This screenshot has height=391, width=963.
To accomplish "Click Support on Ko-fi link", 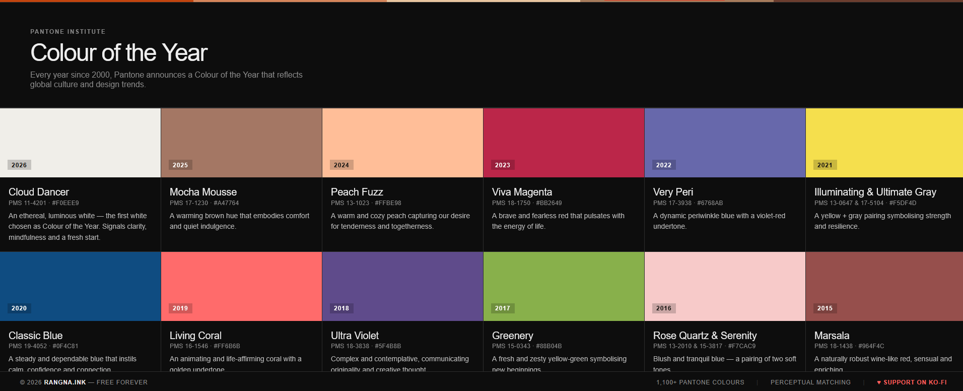I will coord(912,382).
